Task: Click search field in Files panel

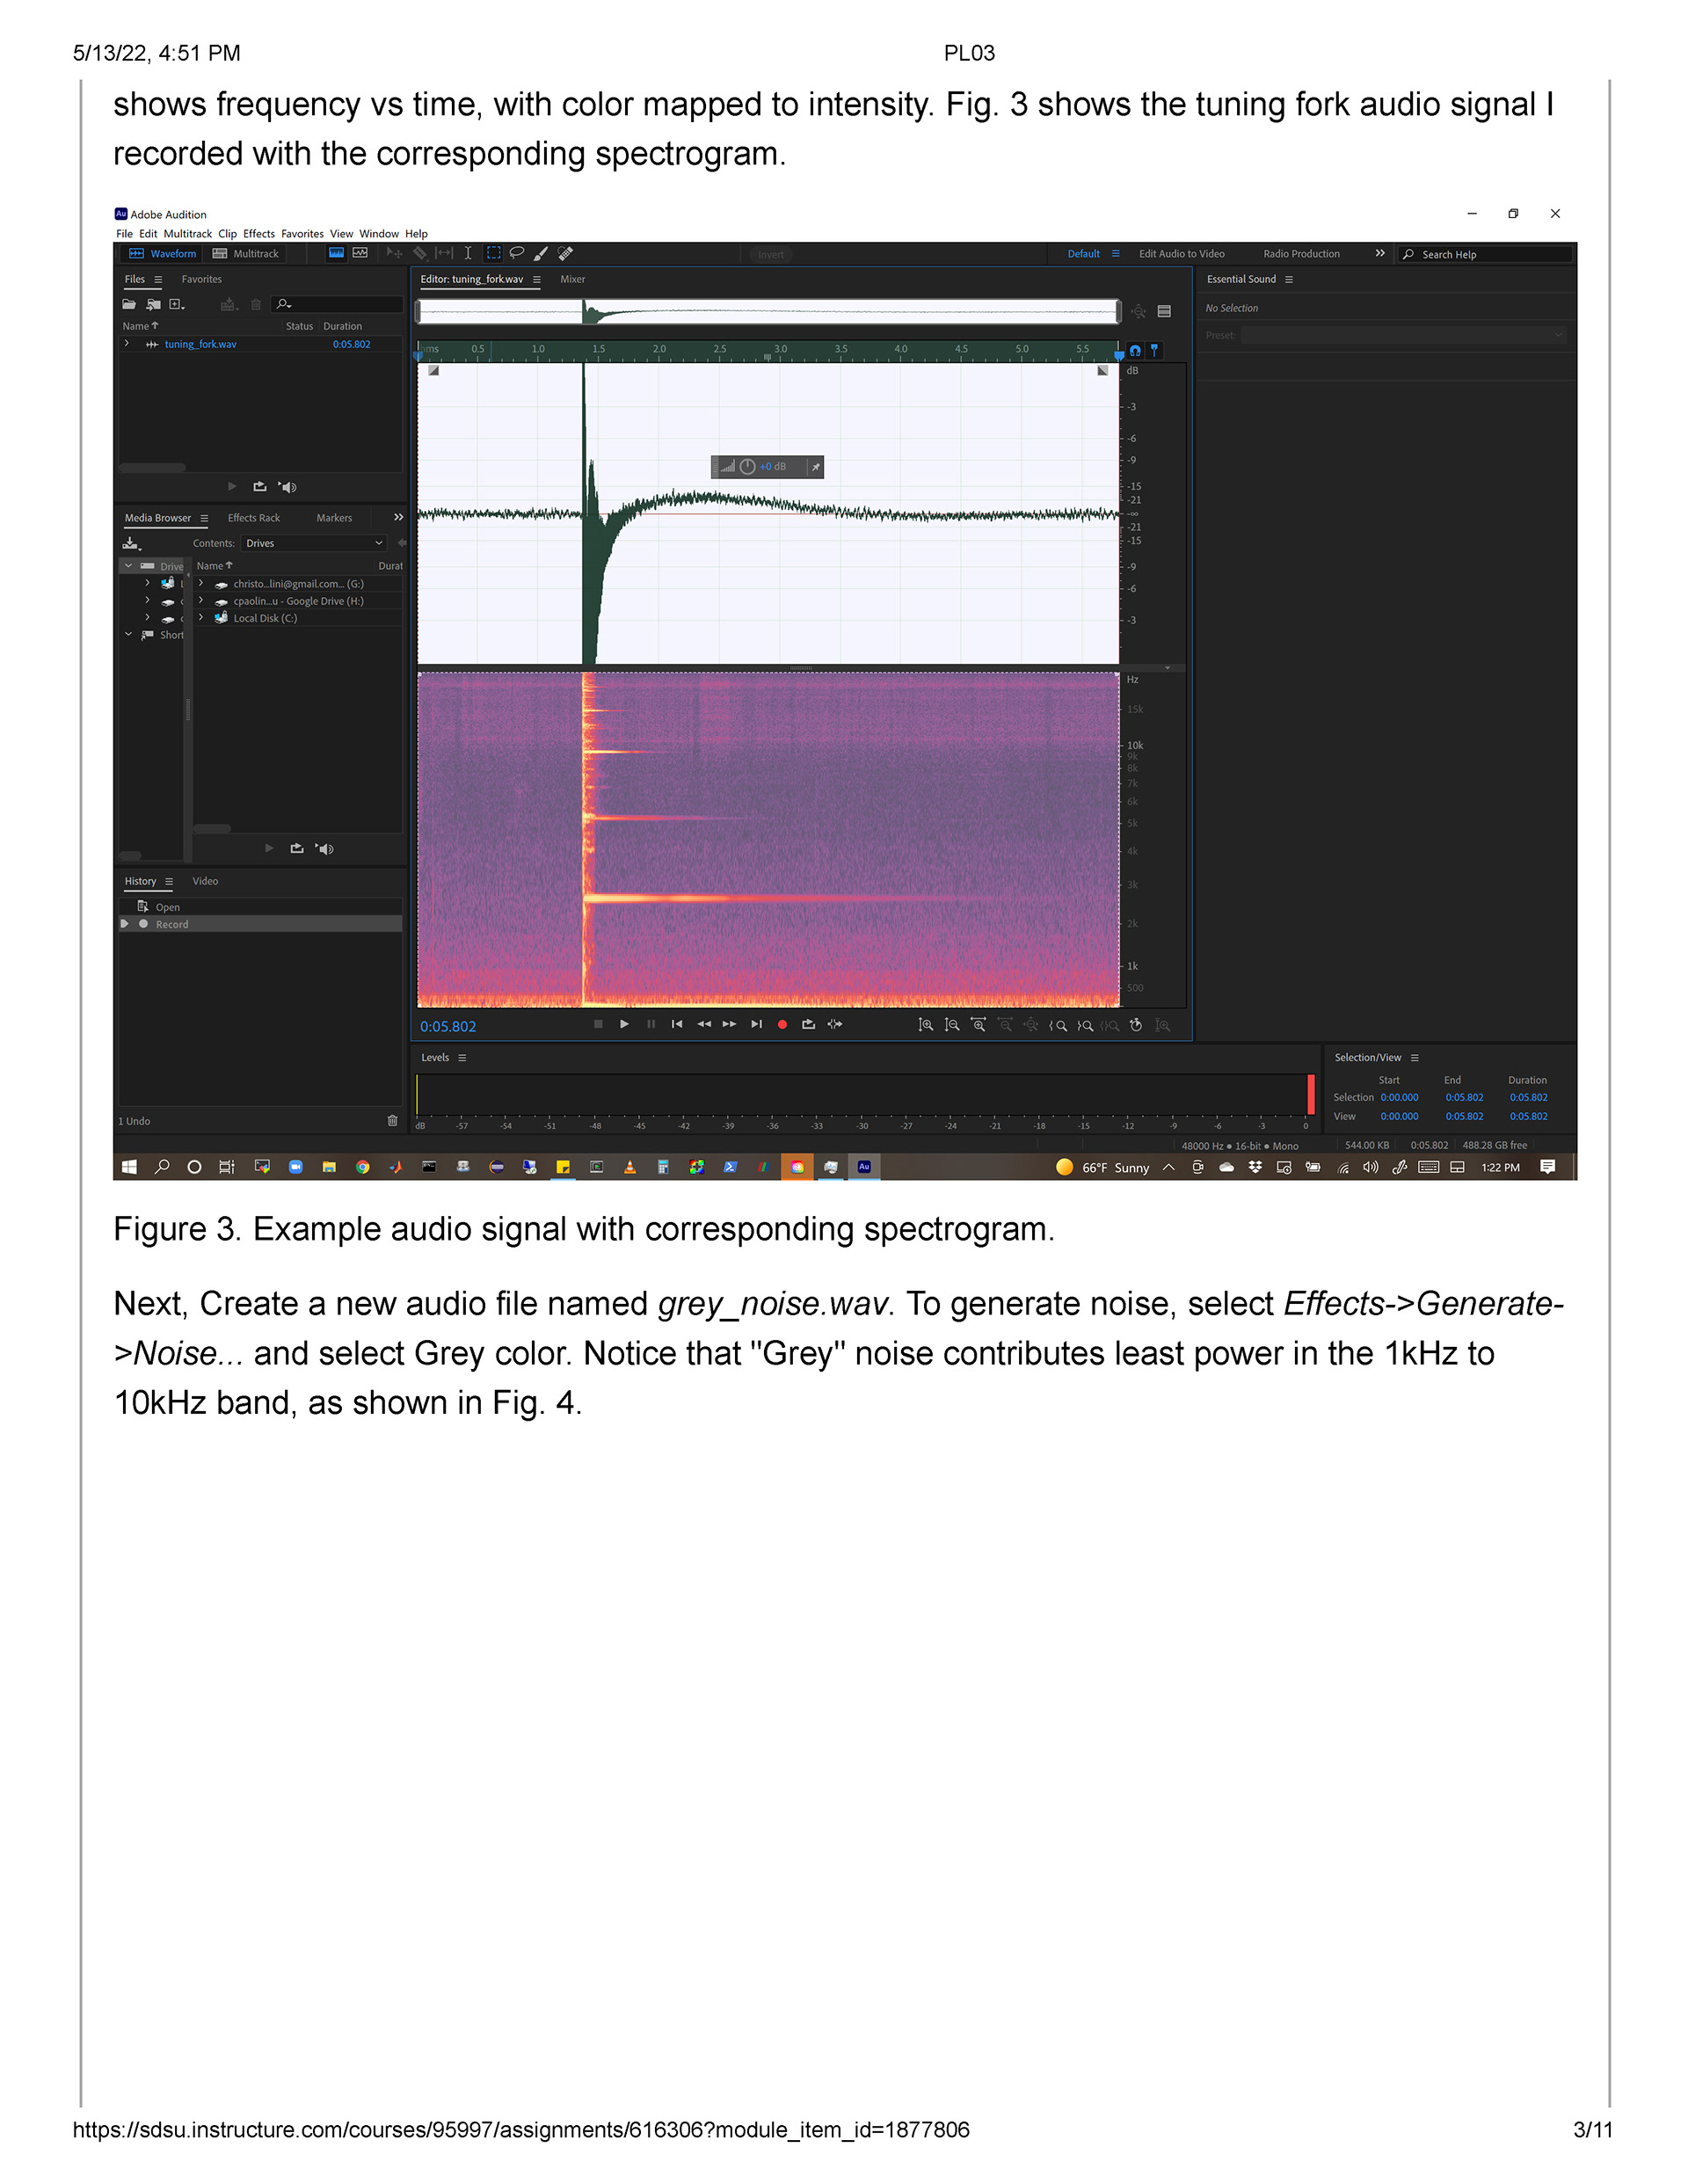Action: (x=337, y=304)
